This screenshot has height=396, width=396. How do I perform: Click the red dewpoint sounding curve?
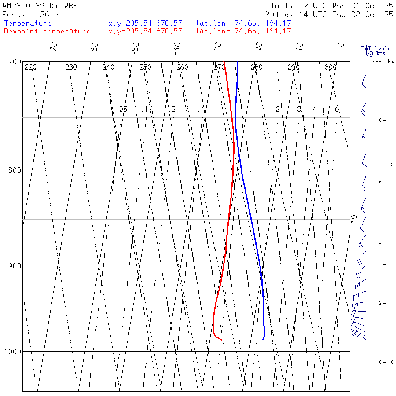pos(229,217)
